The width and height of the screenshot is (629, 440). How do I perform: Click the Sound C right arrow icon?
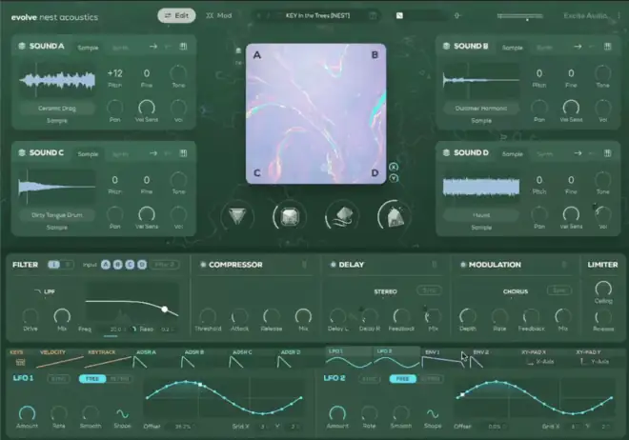coord(153,153)
